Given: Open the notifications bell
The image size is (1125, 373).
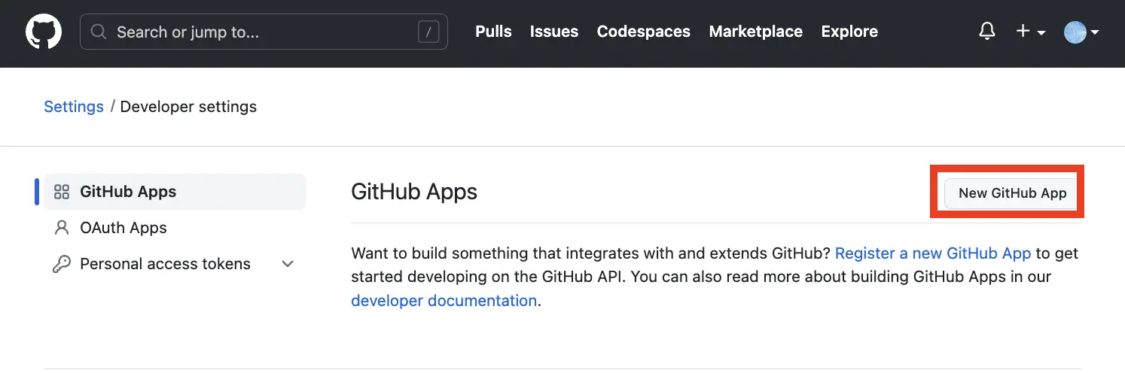Looking at the screenshot, I should point(986,32).
